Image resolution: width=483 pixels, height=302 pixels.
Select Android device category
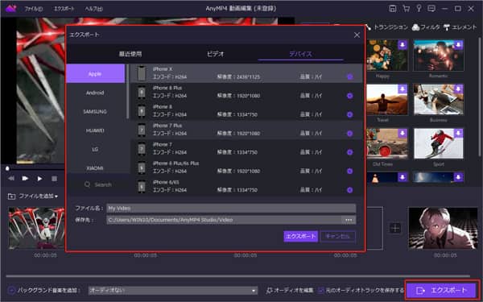coord(95,93)
